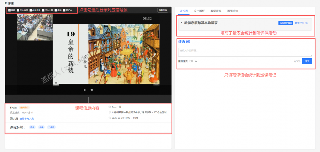Image resolution: width=320 pixels, height=152 pixels.
Task: Click the 选择其他量表 button
Action: tap(285, 23)
